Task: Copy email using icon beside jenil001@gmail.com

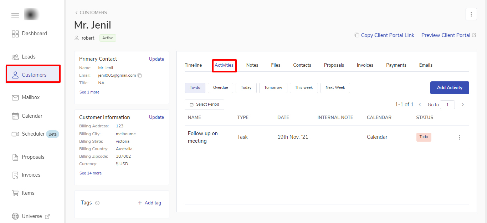Action: [x=140, y=76]
